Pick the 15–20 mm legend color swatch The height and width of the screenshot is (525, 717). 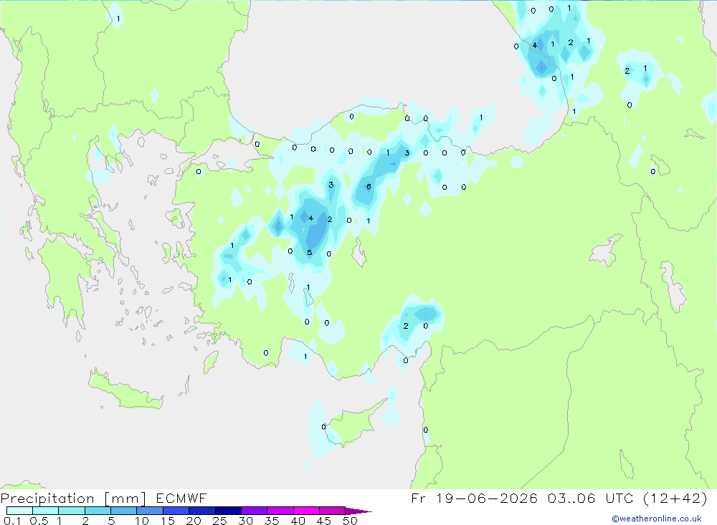176,511
